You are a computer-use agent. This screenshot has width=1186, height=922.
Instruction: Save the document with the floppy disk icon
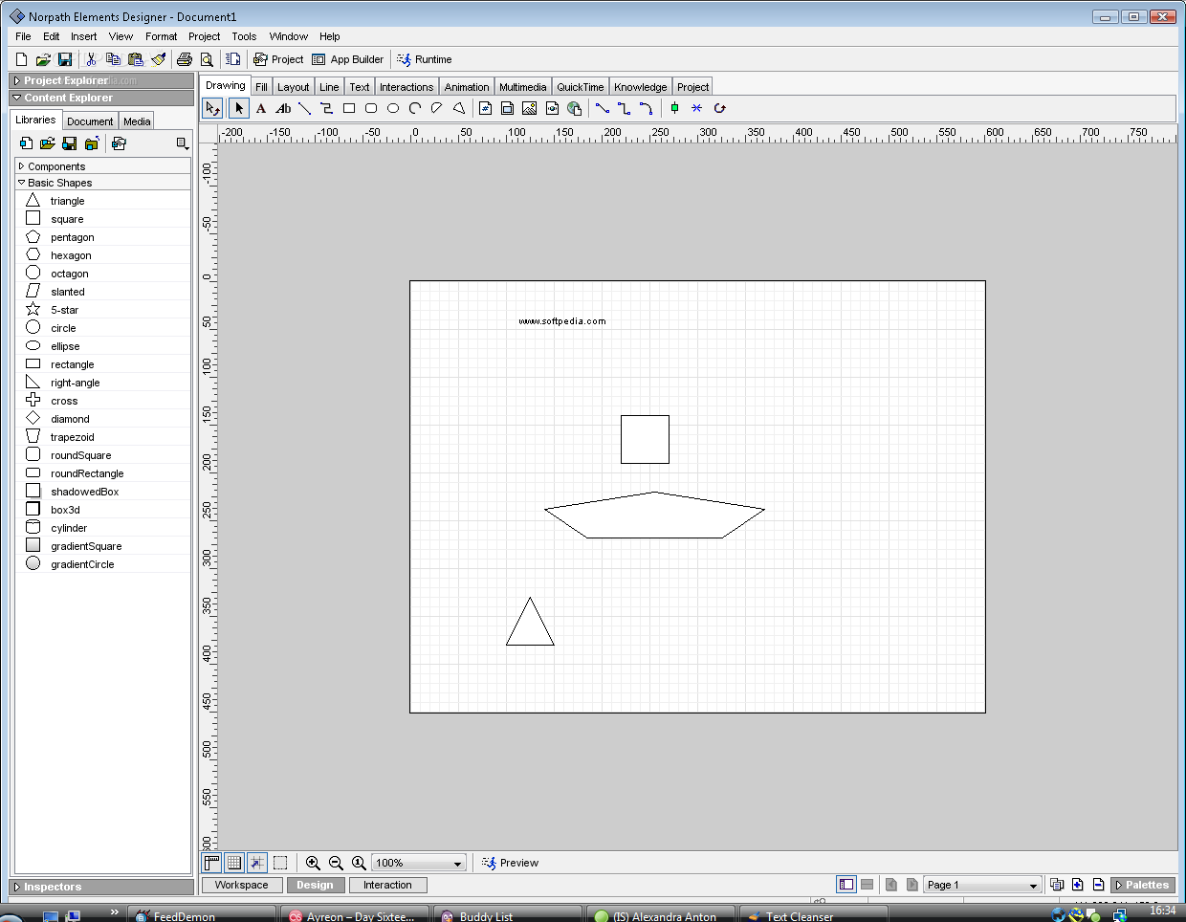[x=65, y=59]
